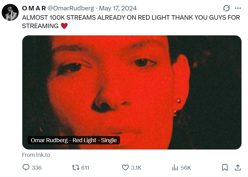Click the Omar Rudberg - Red Light - Single caption
Image resolution: width=248 pixels, height=177 pixels.
pyautogui.click(x=73, y=140)
